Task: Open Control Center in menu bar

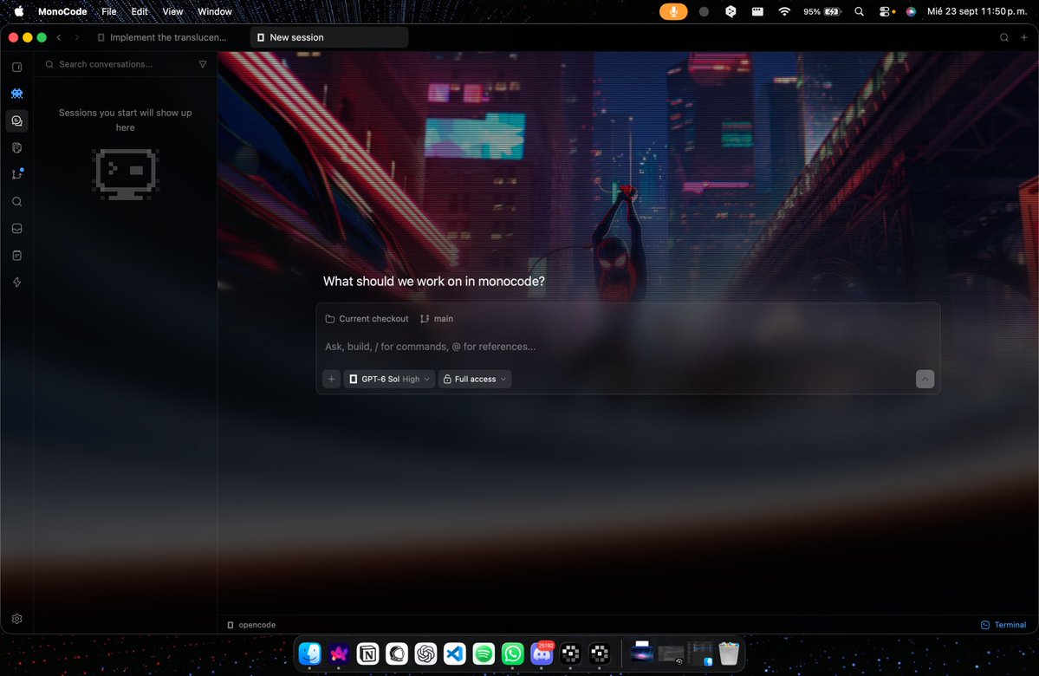Action: 886,11
